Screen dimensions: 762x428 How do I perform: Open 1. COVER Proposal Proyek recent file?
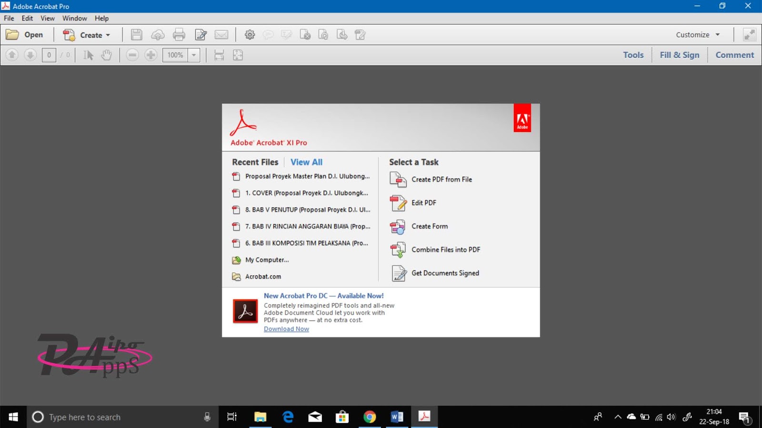(x=300, y=193)
